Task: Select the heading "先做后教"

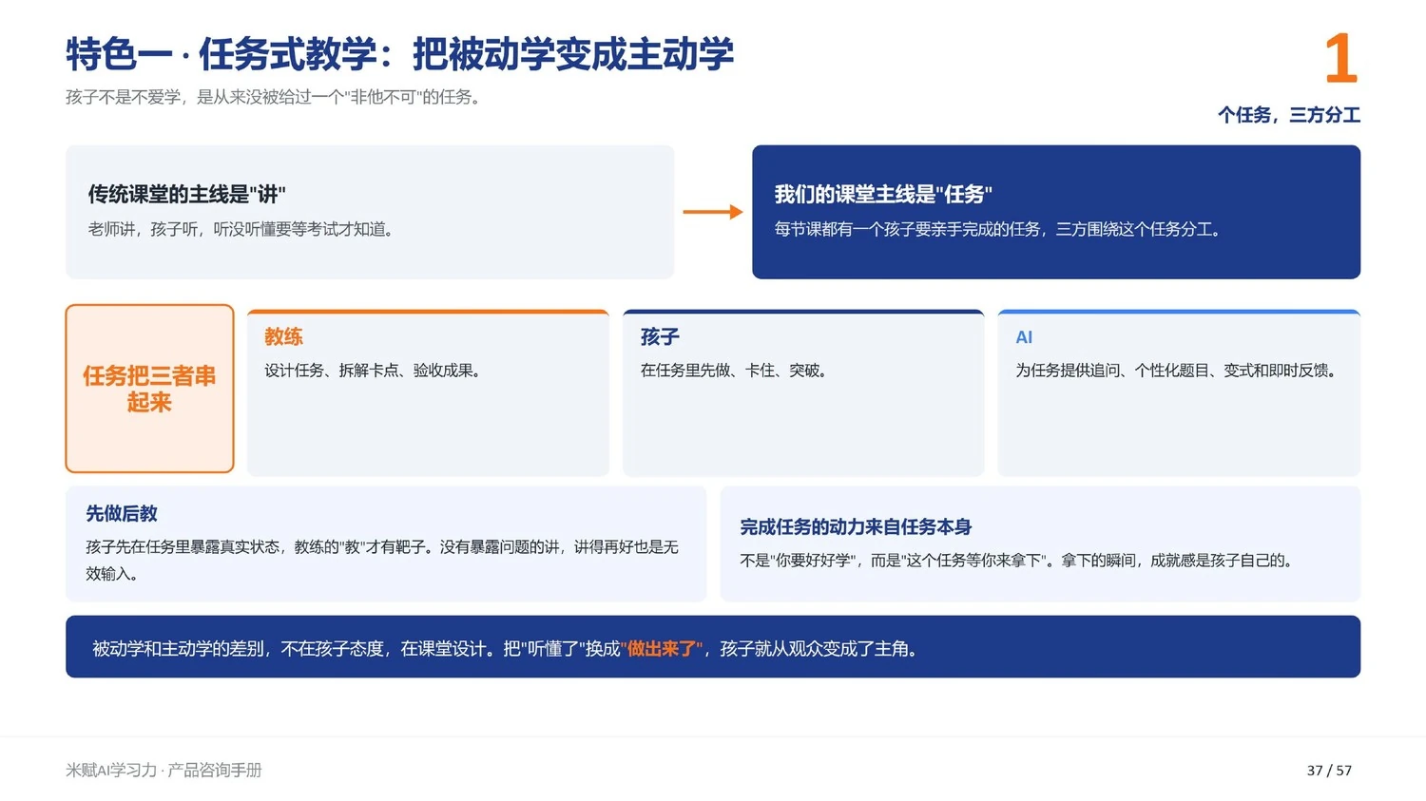Action: [x=122, y=514]
